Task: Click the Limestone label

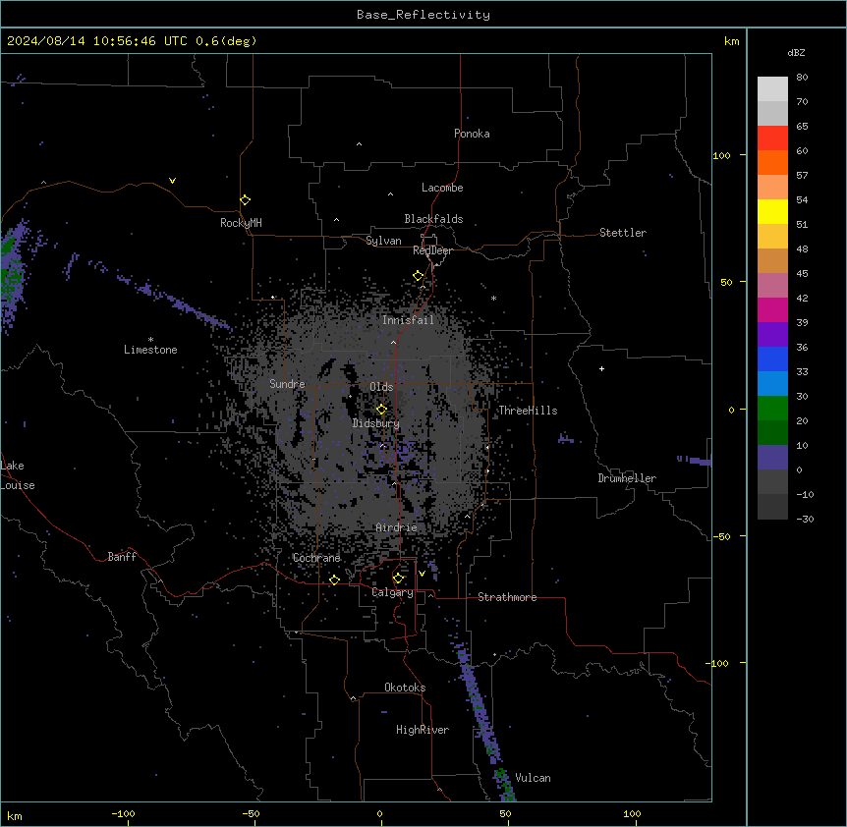Action: click(x=150, y=350)
